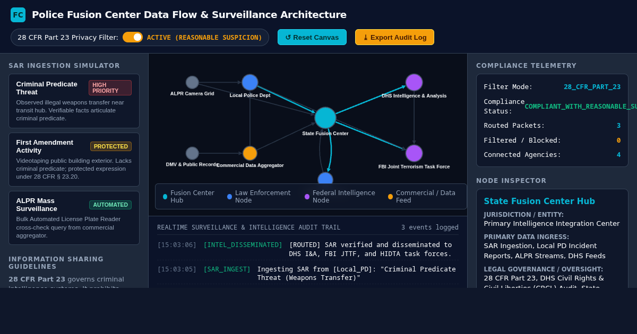This screenshot has width=637, height=334.
Task: Click the Compliance Status value
Action: point(580,107)
